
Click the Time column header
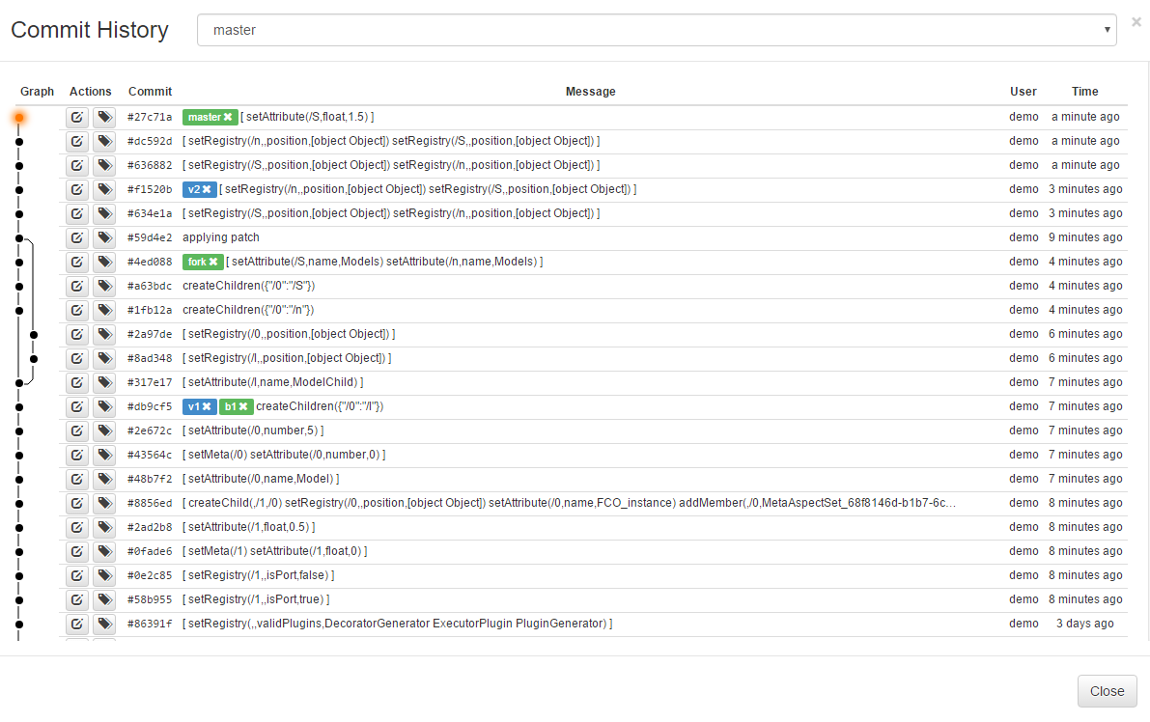(x=1084, y=92)
